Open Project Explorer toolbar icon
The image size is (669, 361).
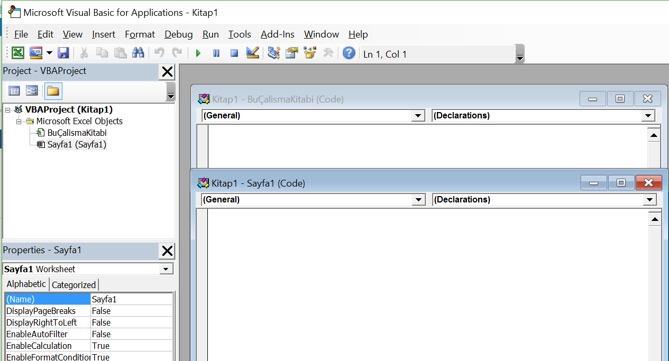[x=273, y=53]
